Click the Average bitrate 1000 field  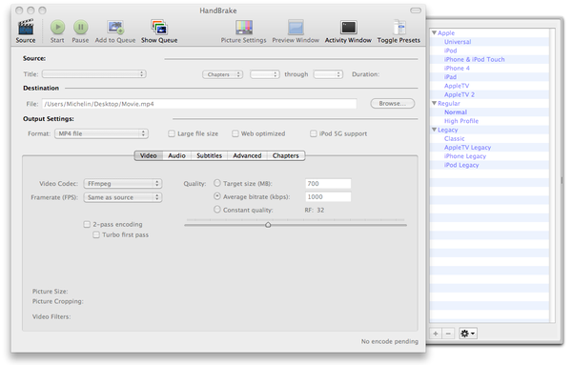click(328, 197)
